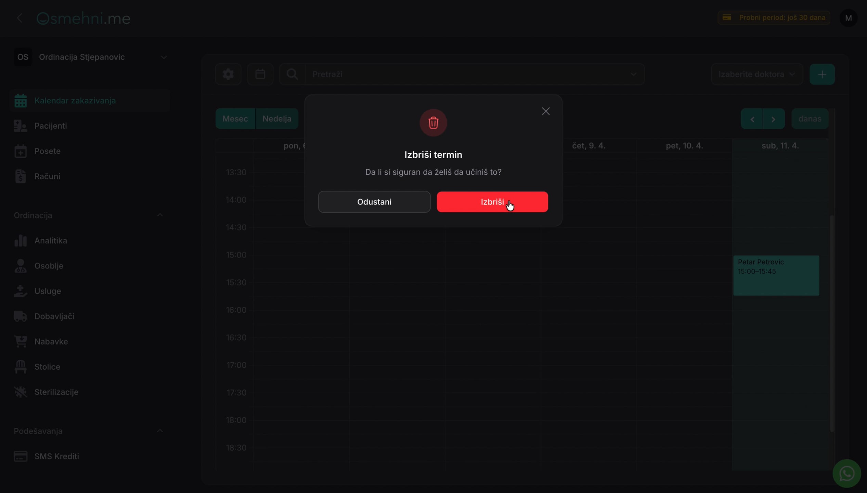This screenshot has height=493, width=867.
Task: Go to the next week arrow
Action: [774, 119]
